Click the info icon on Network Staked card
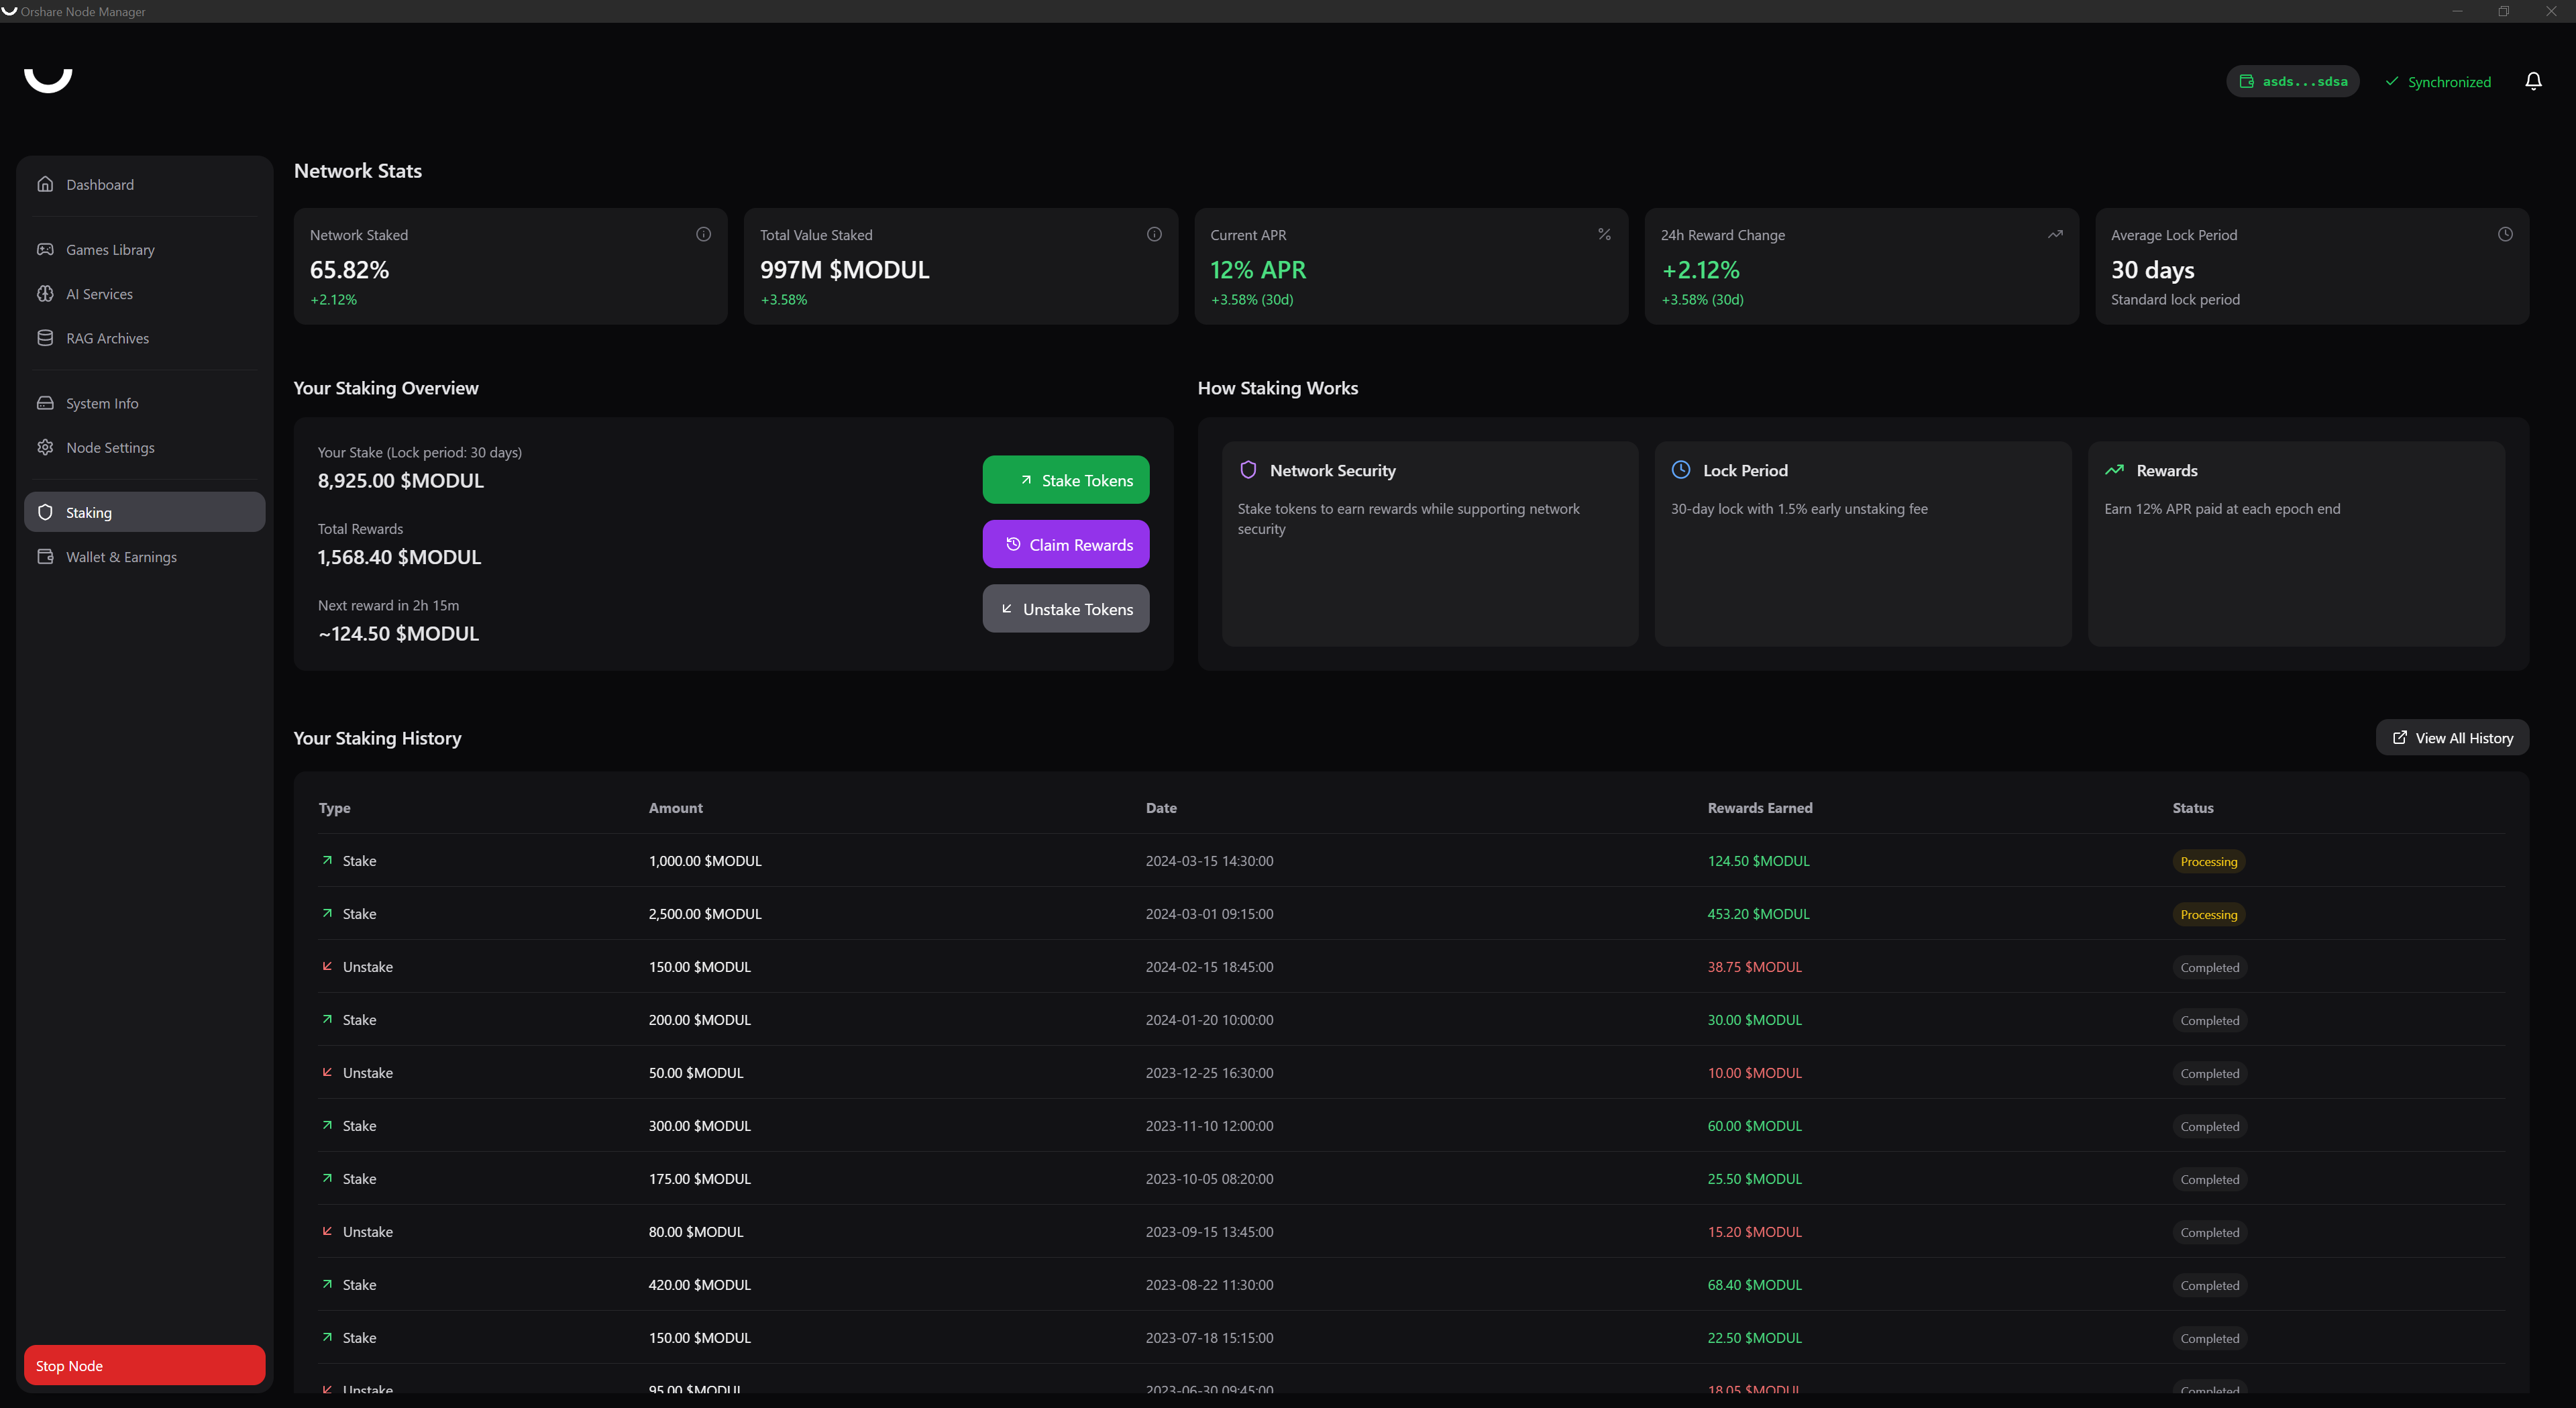This screenshot has width=2576, height=1408. [x=703, y=233]
